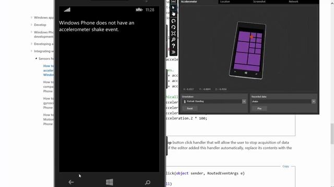
Task: Open the gyroscope how-to sidebar link
Action: (49, 103)
